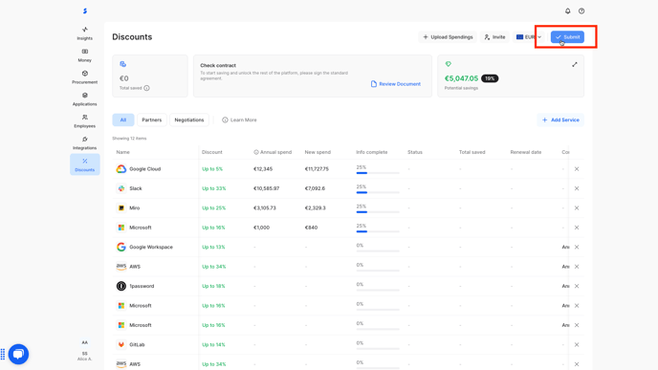The width and height of the screenshot is (658, 370).
Task: Click Slack discount 'Up to 33%'
Action: [213, 188]
